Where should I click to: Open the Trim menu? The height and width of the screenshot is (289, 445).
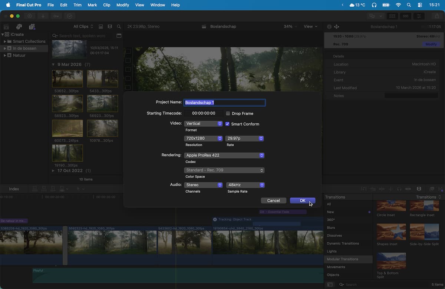tap(78, 5)
